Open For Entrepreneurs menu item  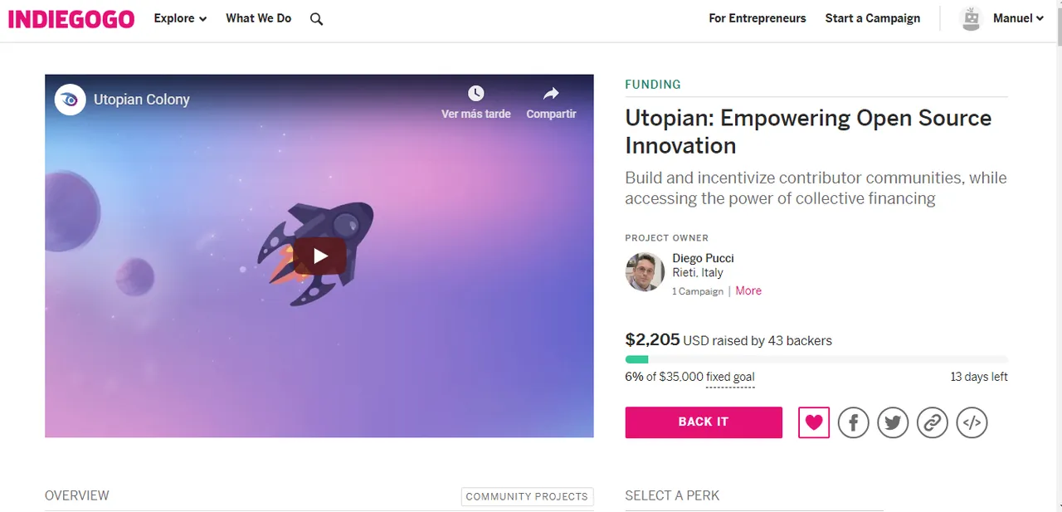[x=758, y=18]
